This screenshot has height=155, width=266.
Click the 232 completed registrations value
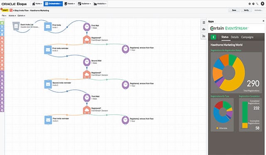tap(256, 108)
